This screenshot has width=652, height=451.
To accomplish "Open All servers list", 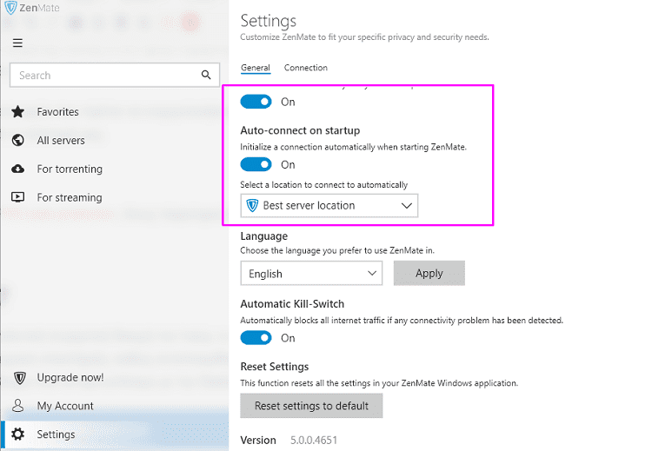I will pos(61,140).
